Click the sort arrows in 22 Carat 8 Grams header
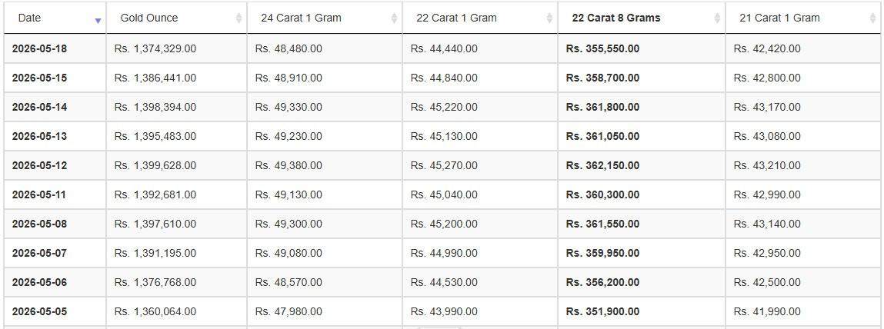The image size is (884, 329). coord(717,18)
